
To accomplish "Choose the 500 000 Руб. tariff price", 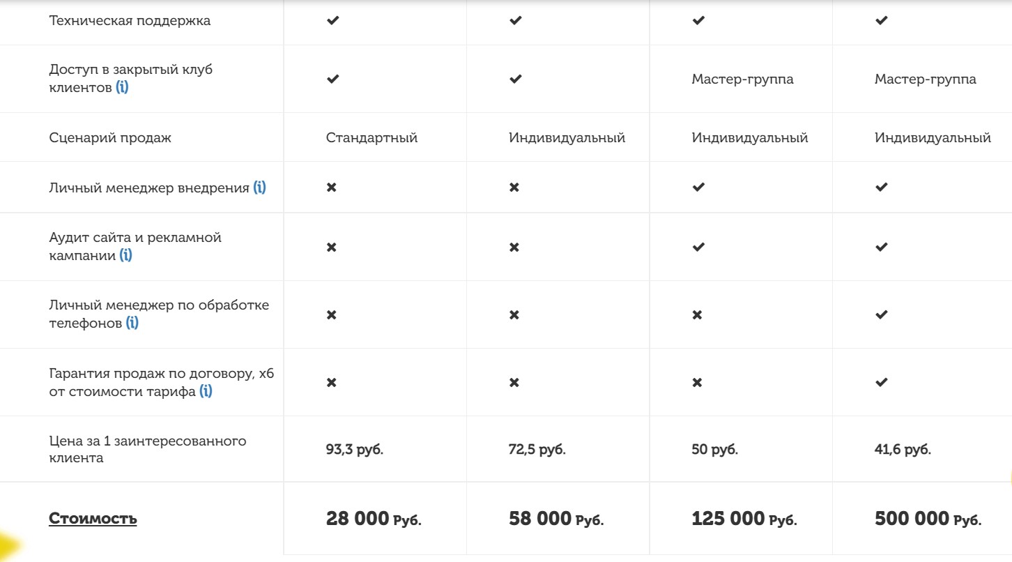I will click(x=928, y=518).
